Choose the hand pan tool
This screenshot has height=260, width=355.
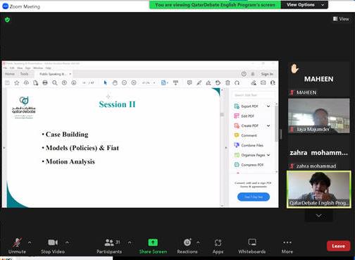pyautogui.click(x=115, y=82)
